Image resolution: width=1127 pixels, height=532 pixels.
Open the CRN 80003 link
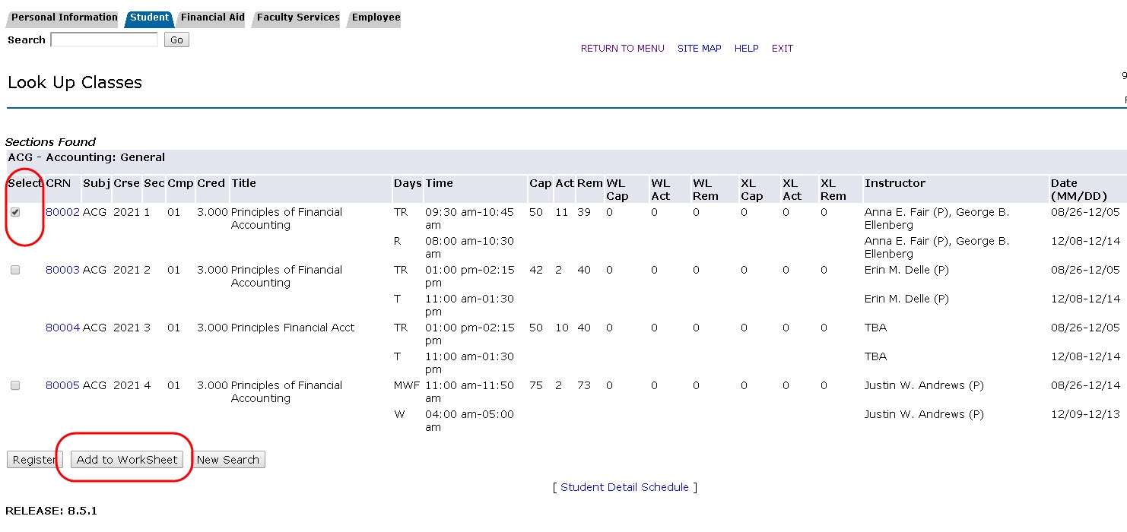tap(62, 271)
